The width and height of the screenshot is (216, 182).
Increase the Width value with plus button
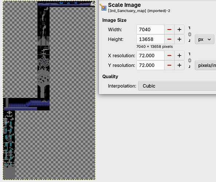(179, 29)
